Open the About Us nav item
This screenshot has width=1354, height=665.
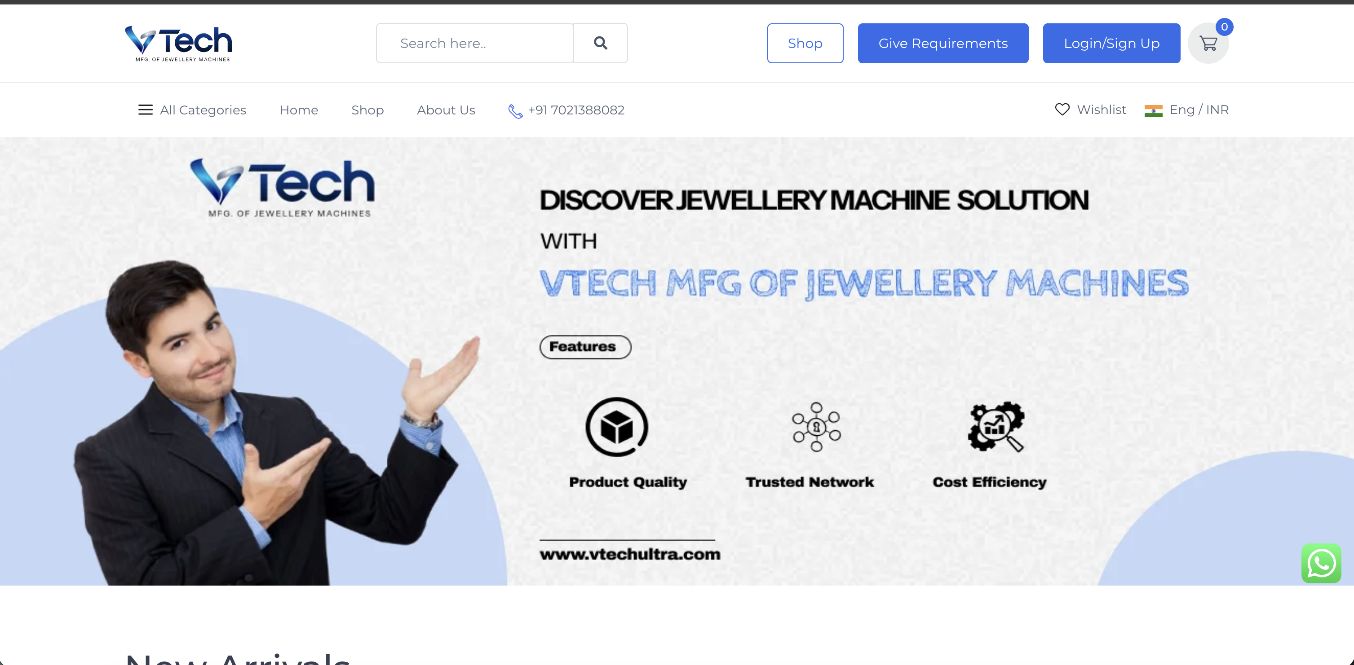click(446, 109)
